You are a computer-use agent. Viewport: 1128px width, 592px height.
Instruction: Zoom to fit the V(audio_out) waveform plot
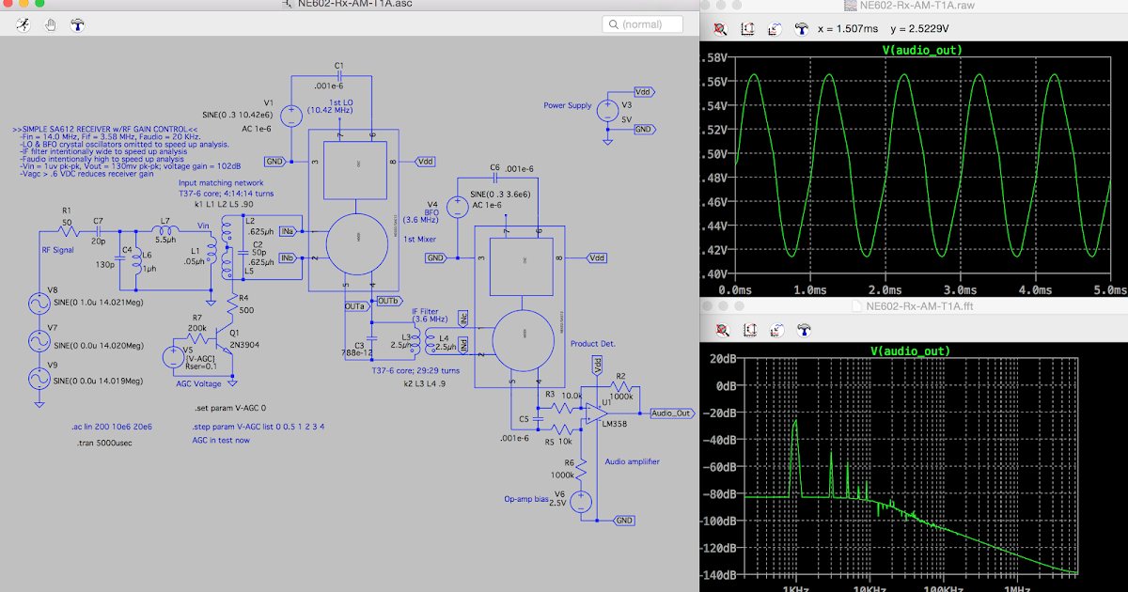click(x=746, y=28)
